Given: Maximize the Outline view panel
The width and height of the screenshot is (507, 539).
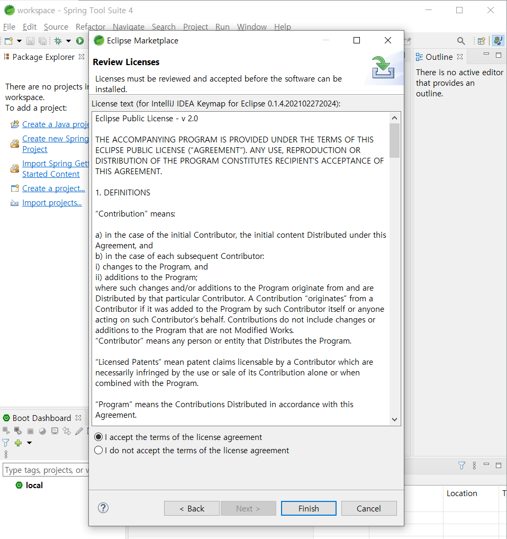Looking at the screenshot, I should click(x=499, y=55).
